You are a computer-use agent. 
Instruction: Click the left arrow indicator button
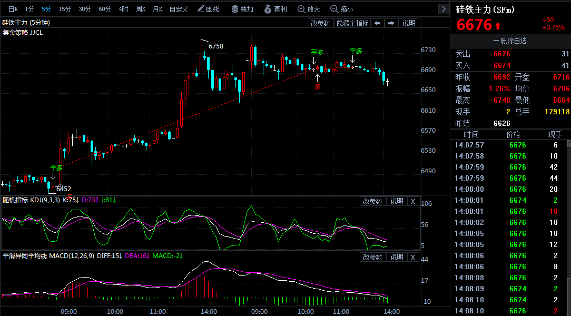click(378, 23)
